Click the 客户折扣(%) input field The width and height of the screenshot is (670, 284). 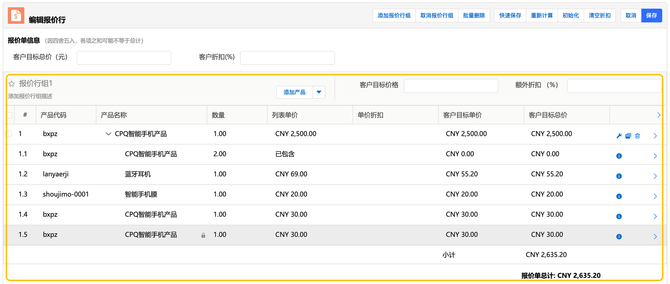coord(287,58)
